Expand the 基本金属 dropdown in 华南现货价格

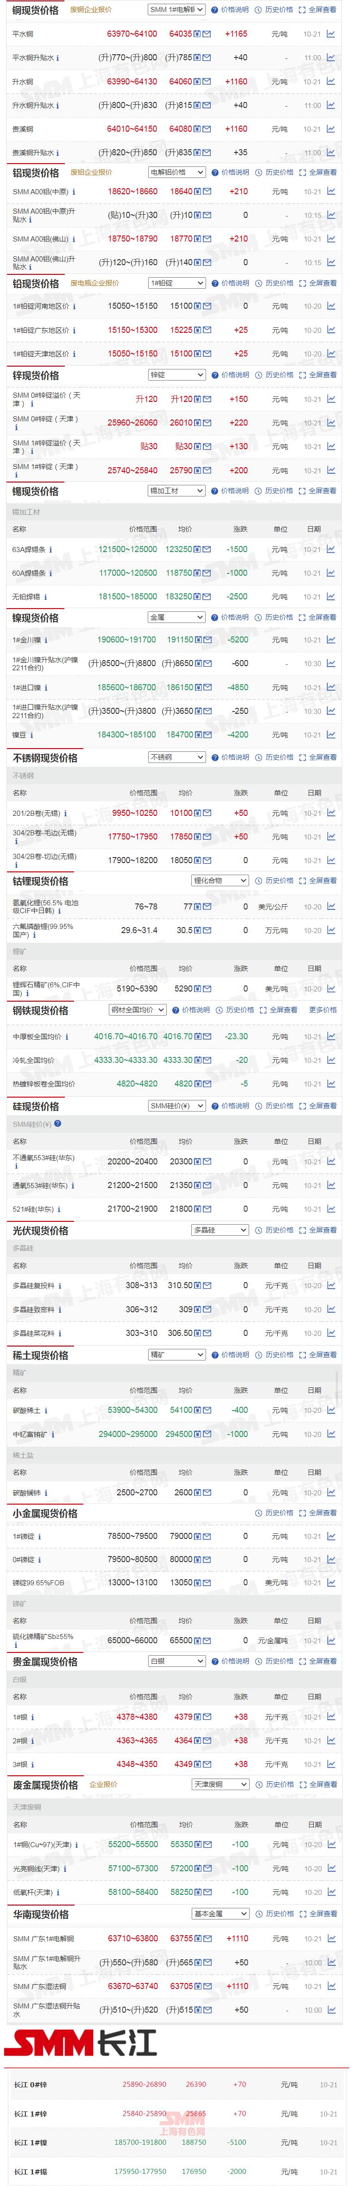point(219,1913)
